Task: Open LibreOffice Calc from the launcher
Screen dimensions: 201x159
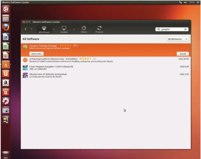Action: click(6, 46)
